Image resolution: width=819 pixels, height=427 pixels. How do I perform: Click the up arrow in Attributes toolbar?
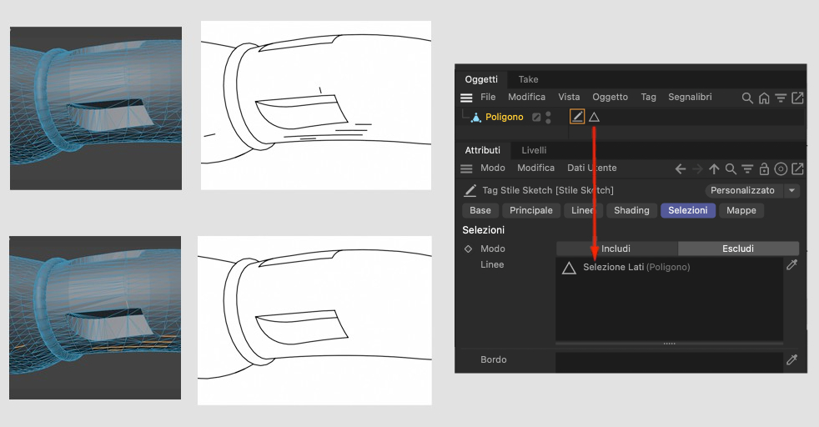714,168
